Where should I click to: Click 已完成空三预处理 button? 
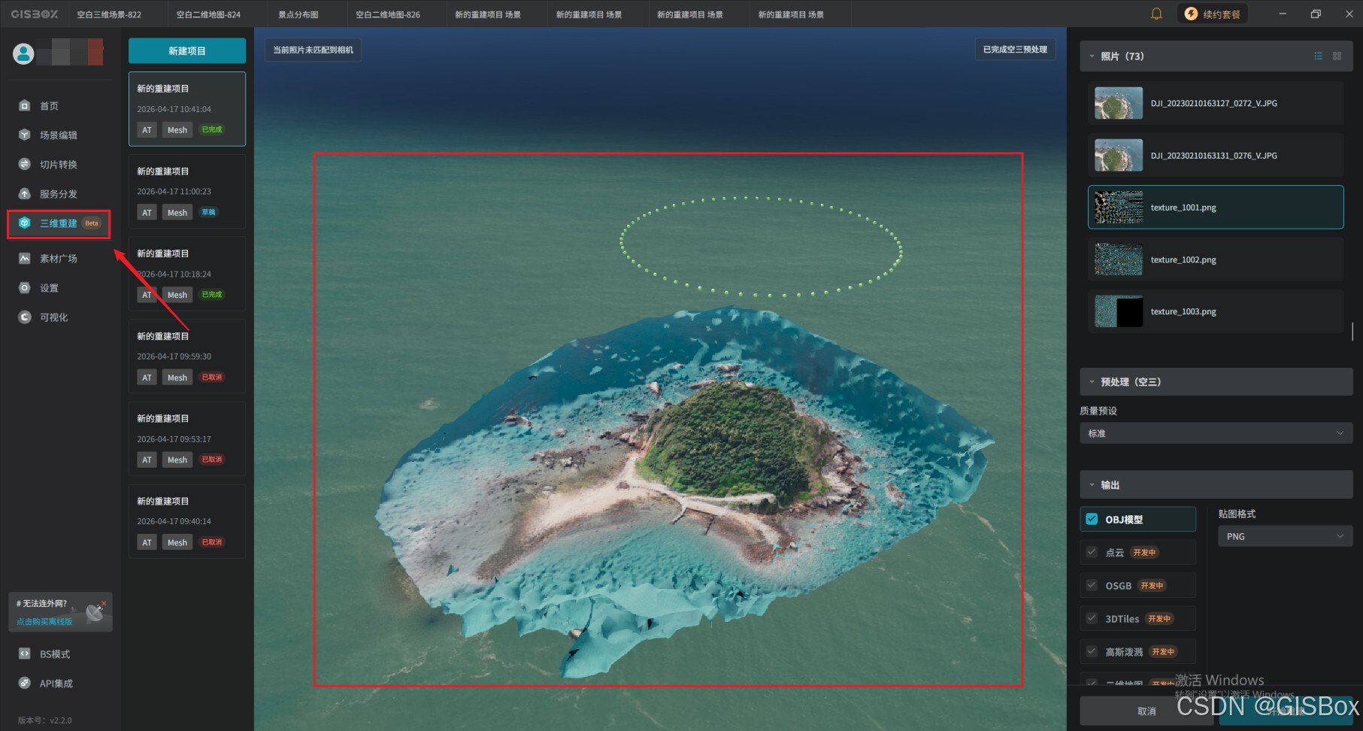(x=1015, y=50)
